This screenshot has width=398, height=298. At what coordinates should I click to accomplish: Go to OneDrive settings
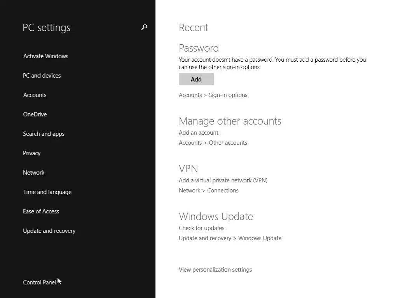coord(35,114)
